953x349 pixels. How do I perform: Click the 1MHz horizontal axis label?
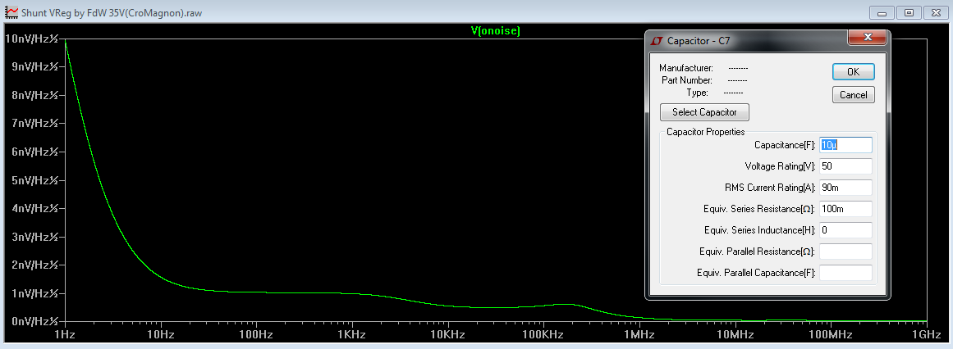coord(639,334)
